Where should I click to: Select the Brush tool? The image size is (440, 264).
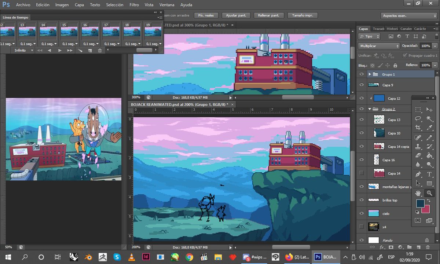429,137
